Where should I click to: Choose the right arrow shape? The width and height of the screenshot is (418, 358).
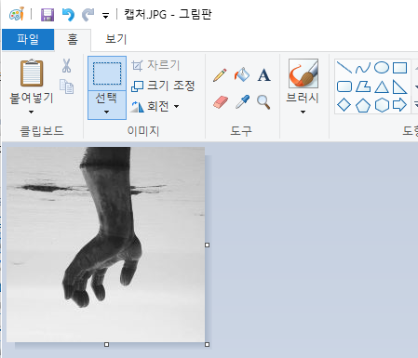(x=399, y=105)
